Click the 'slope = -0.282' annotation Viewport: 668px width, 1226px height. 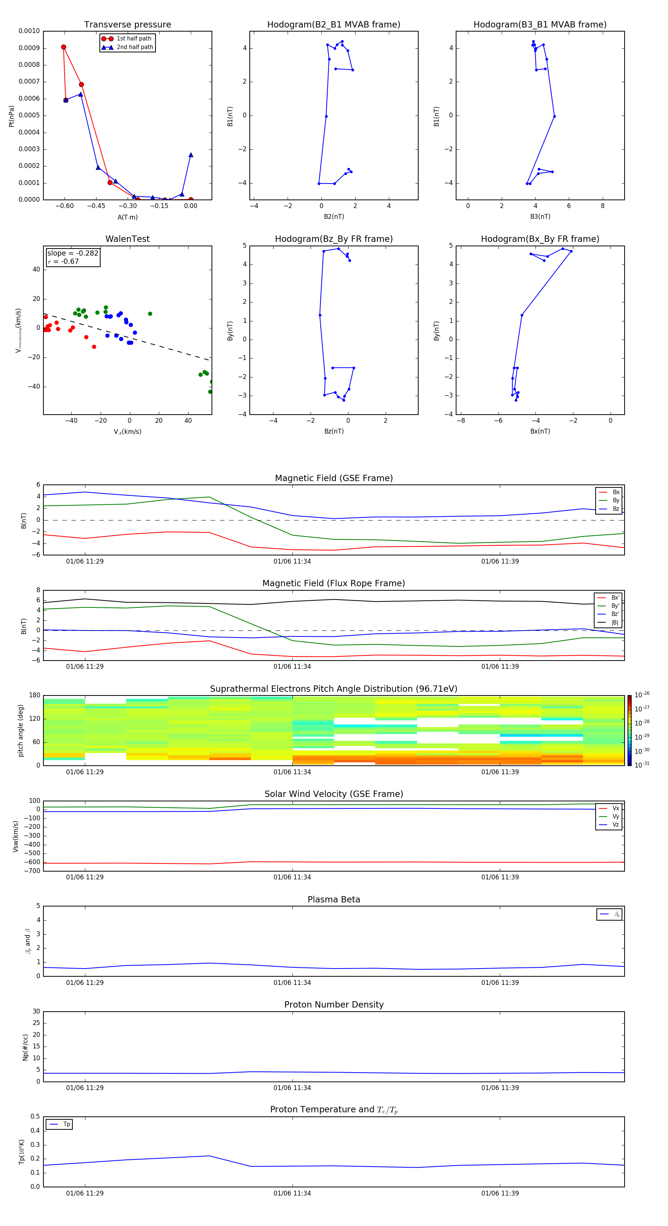(x=73, y=253)
